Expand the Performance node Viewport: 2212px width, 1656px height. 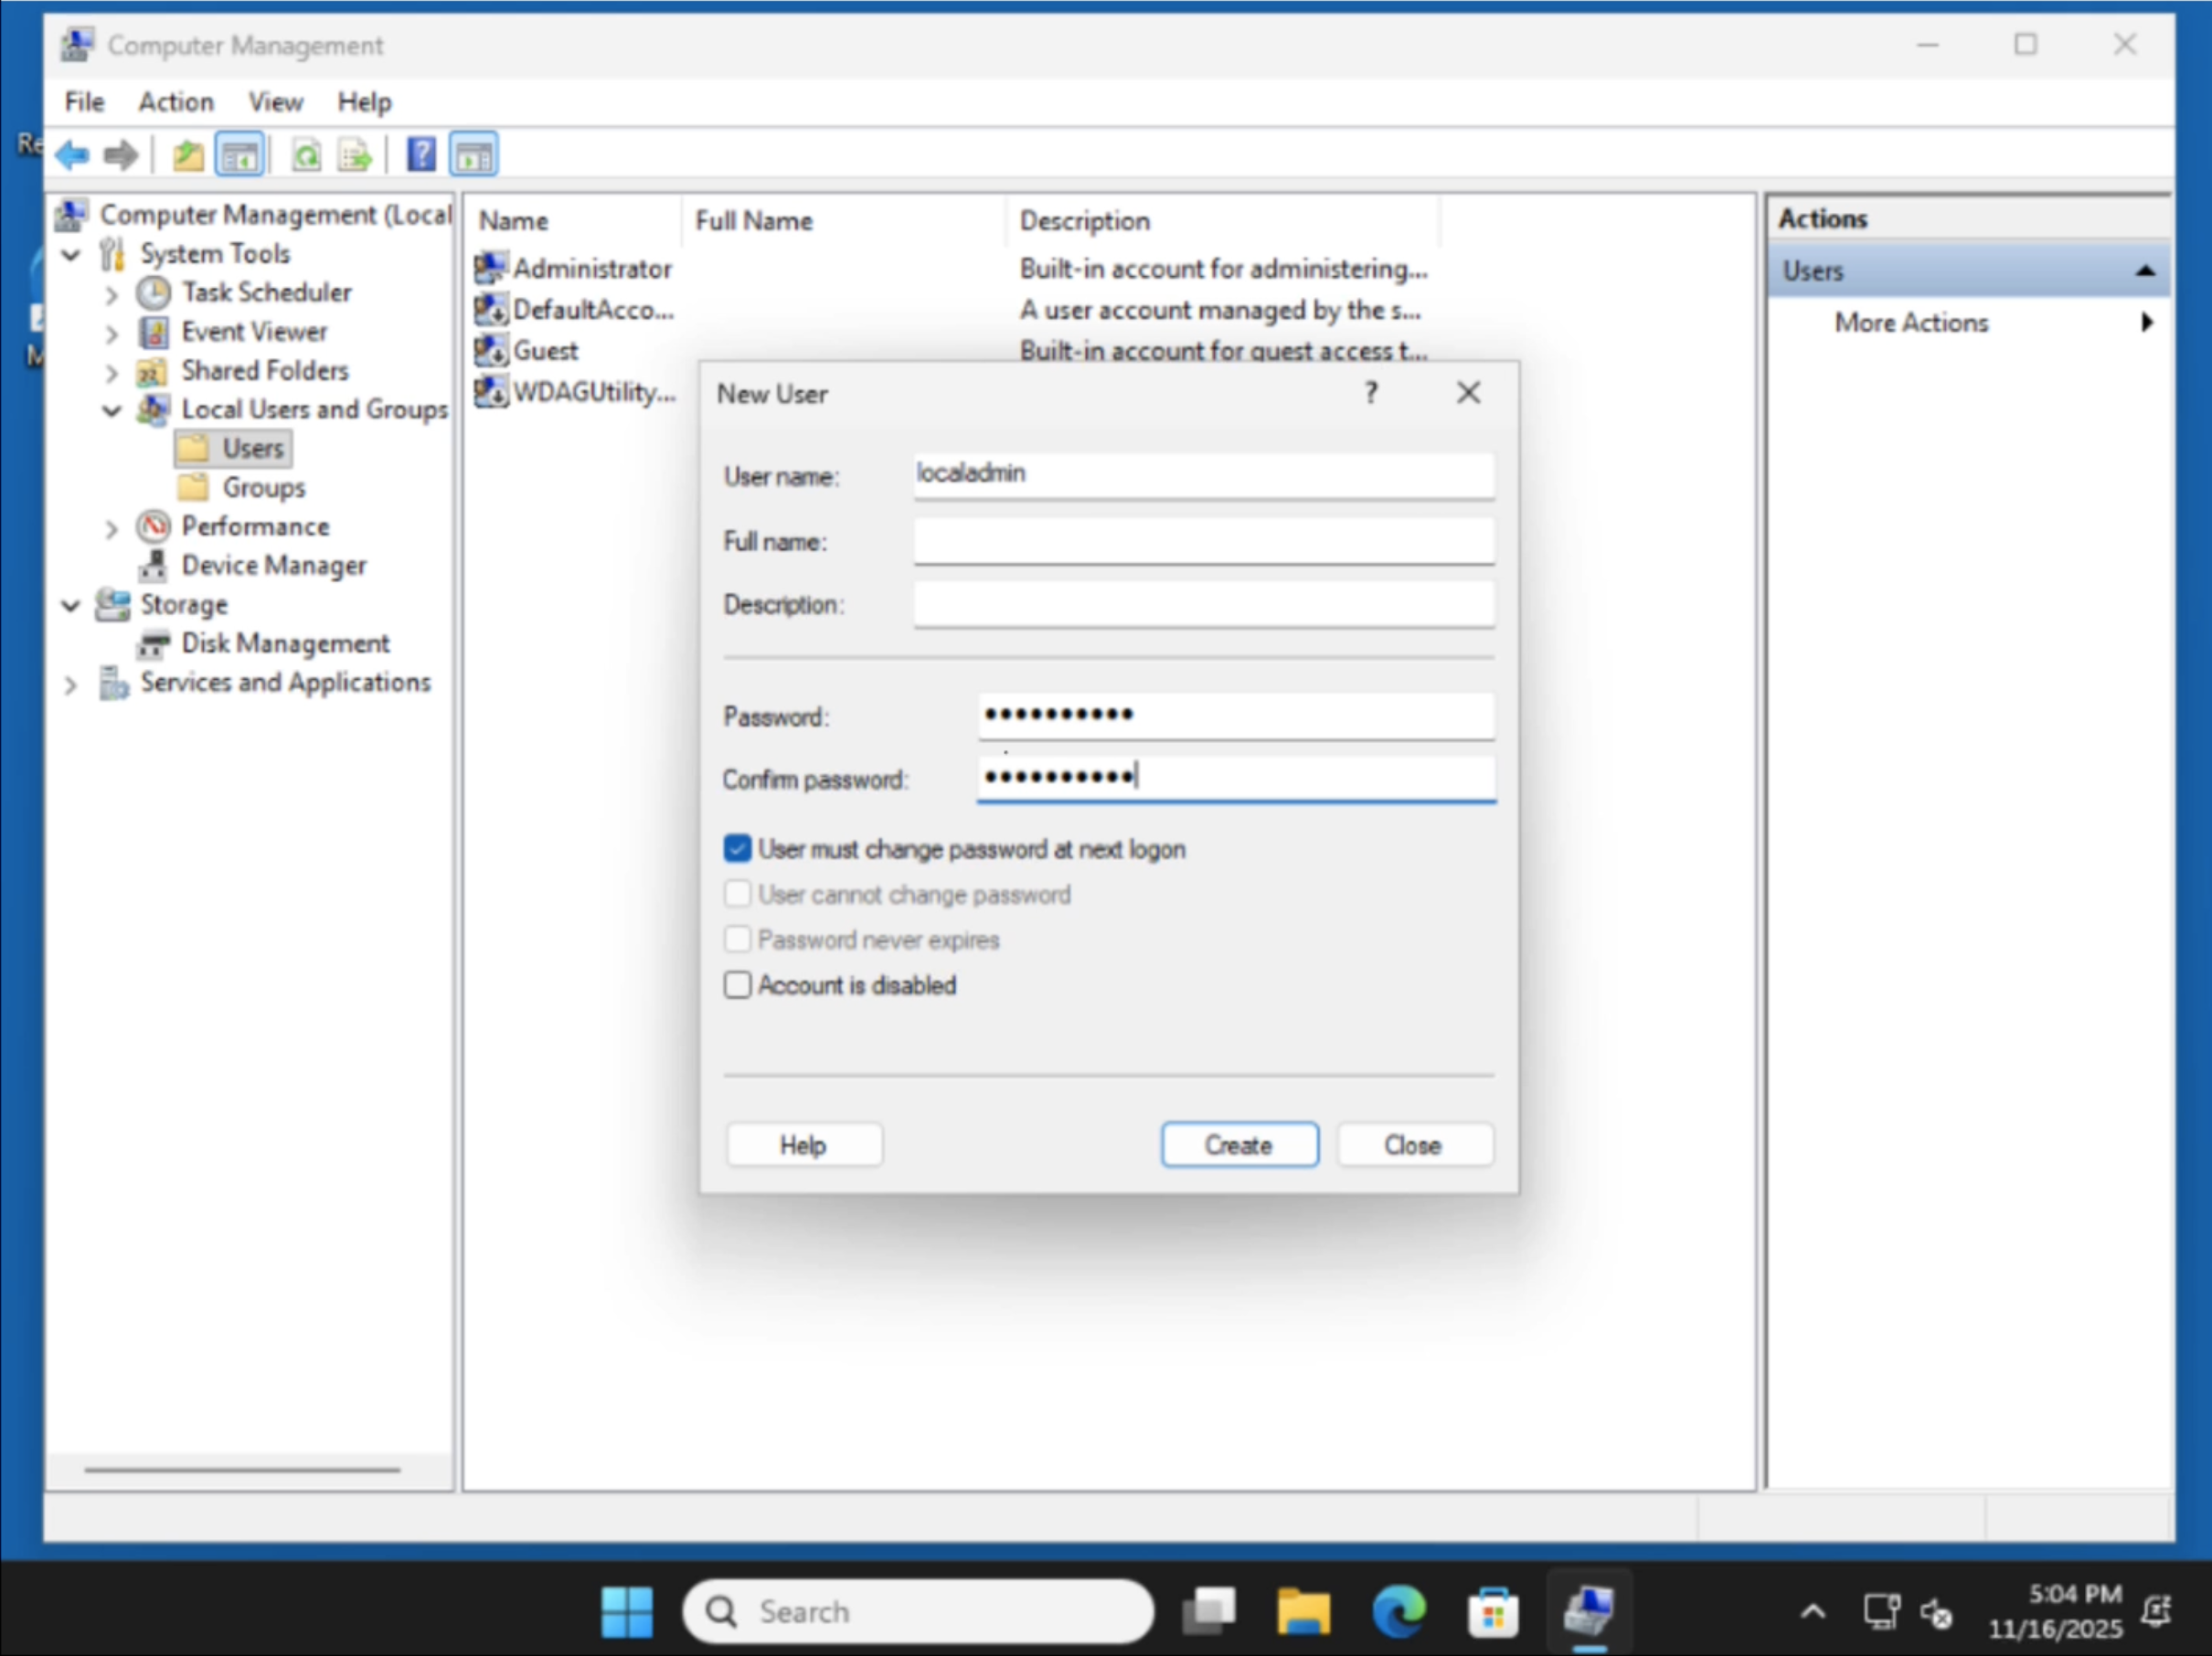[x=111, y=529]
